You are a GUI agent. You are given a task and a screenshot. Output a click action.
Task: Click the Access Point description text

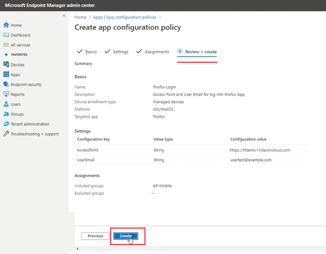click(198, 94)
